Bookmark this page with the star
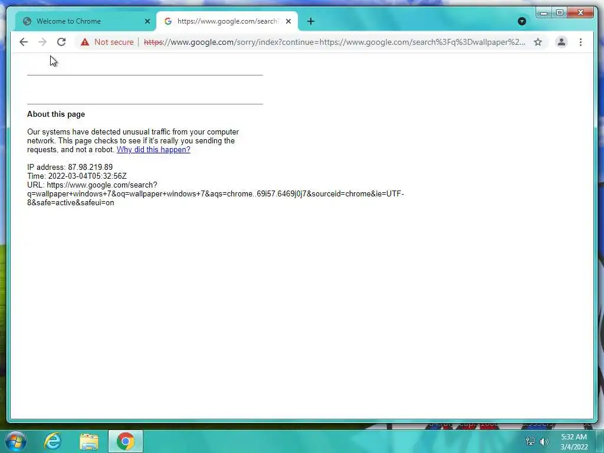604x453 pixels. pyautogui.click(x=538, y=42)
